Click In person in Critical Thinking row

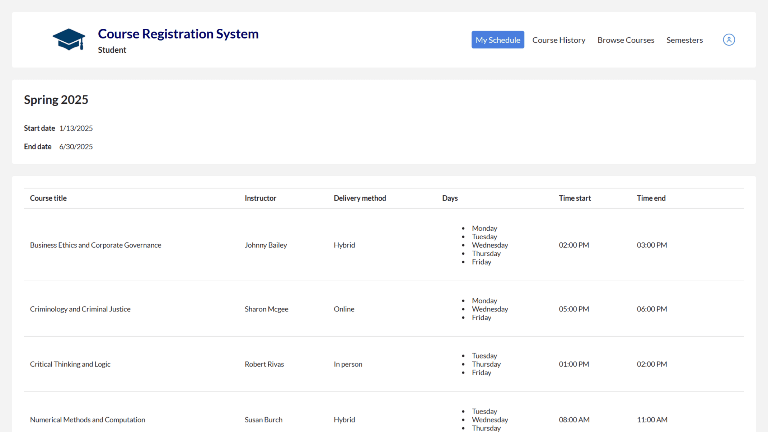click(348, 364)
